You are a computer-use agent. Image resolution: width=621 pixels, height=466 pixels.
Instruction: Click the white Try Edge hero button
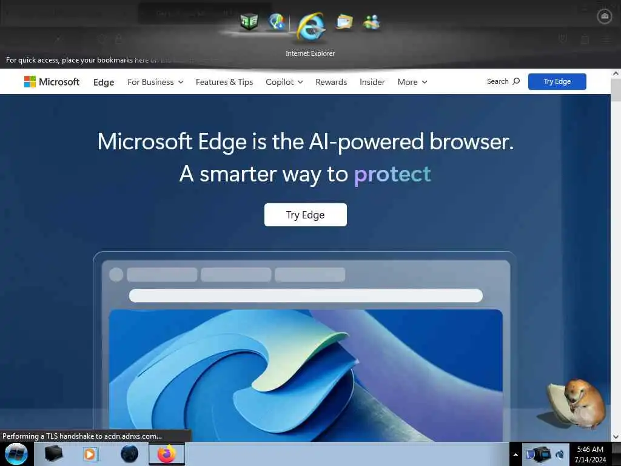(306, 215)
